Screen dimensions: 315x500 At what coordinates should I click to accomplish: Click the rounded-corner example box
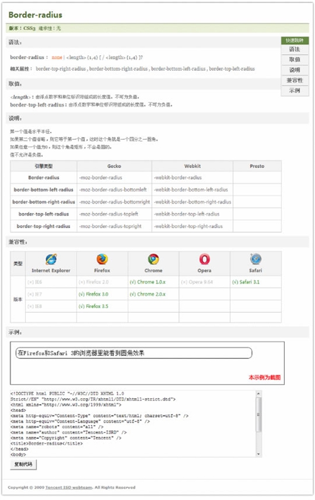coord(134,353)
